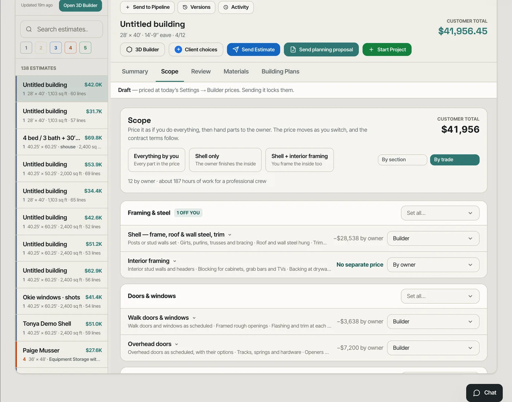Filter estimates by number 1 chip

coord(26,48)
